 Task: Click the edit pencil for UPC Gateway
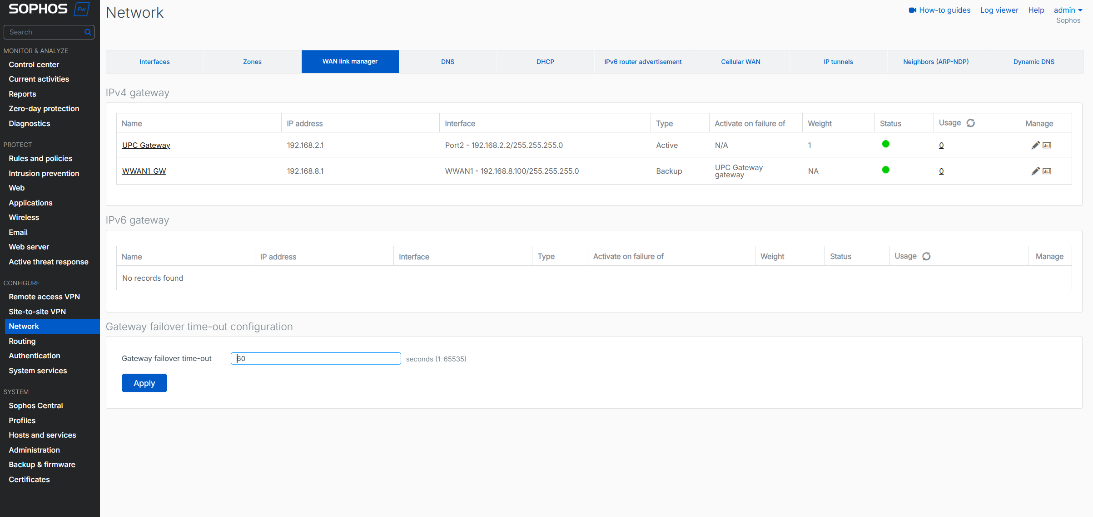coord(1035,145)
